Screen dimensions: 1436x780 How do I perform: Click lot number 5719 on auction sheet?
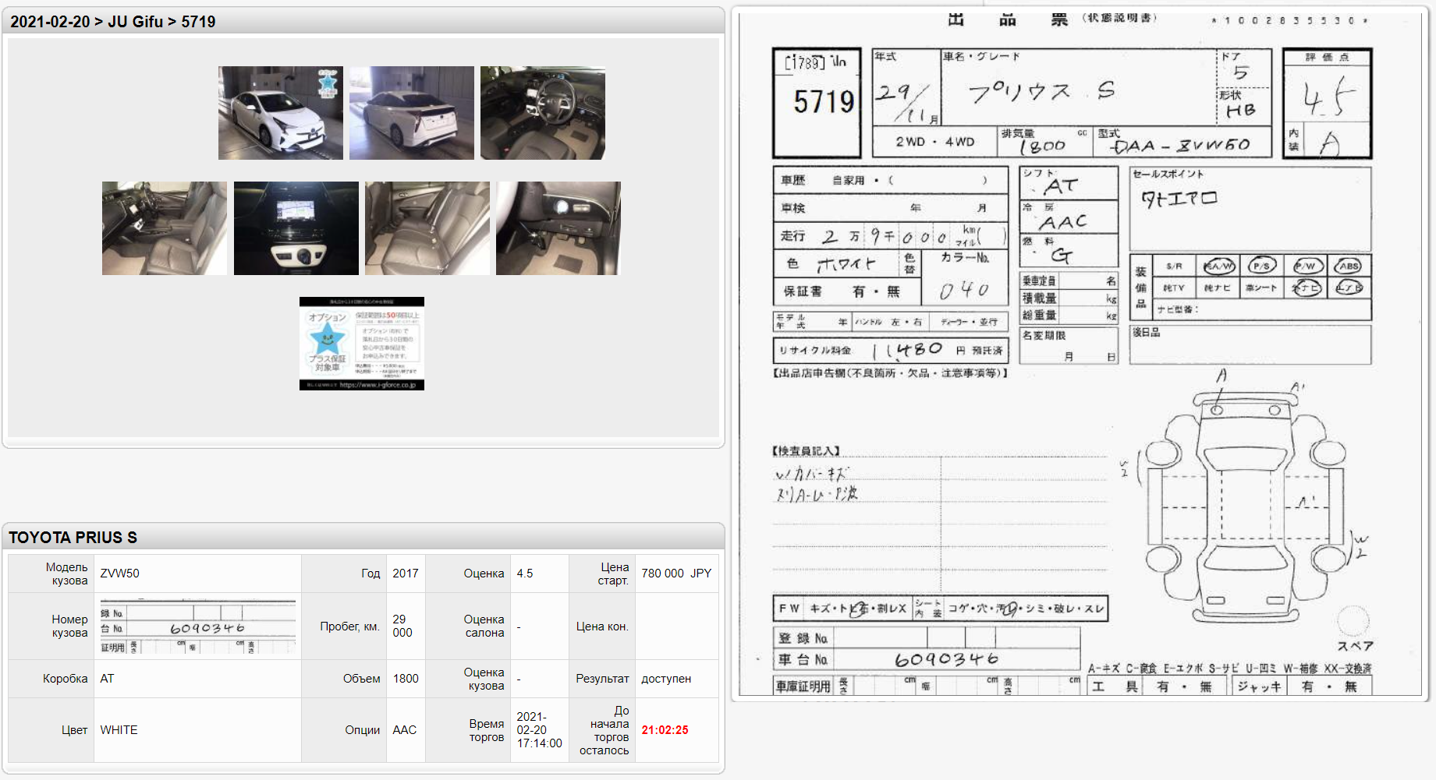pos(824,102)
